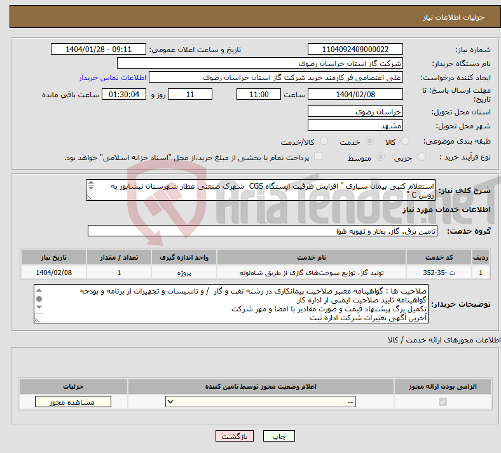Click up arrow in general description scrollbar
Viewport: 501px width, 453px height.
point(91,182)
